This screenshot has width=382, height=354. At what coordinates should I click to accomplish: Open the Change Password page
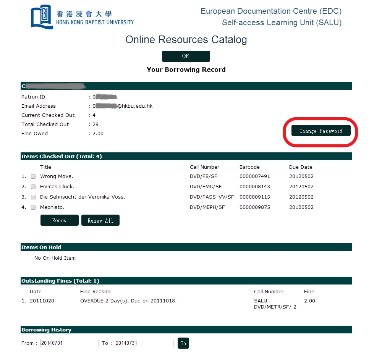click(x=320, y=131)
